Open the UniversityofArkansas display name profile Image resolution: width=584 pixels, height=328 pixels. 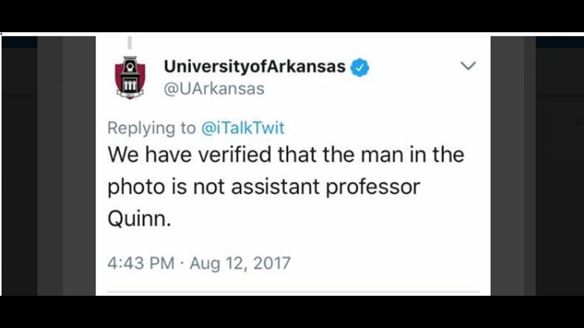point(255,67)
